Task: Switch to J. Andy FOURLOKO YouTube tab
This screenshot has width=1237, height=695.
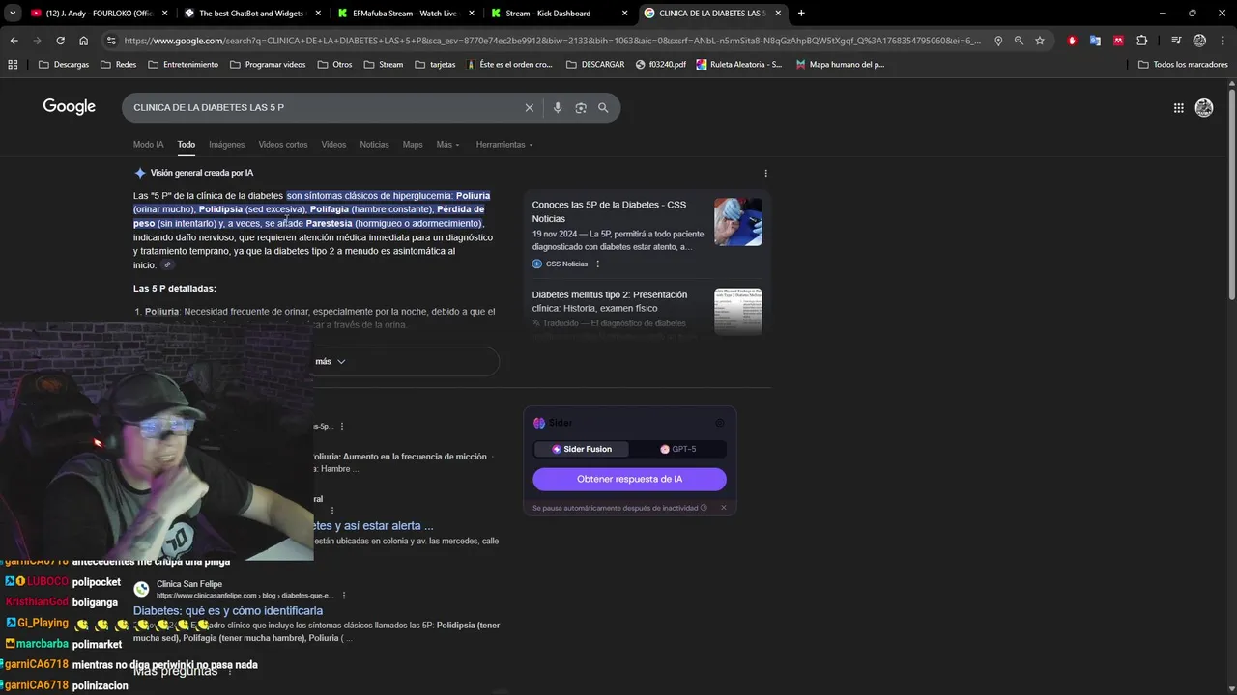Action: tap(98, 14)
